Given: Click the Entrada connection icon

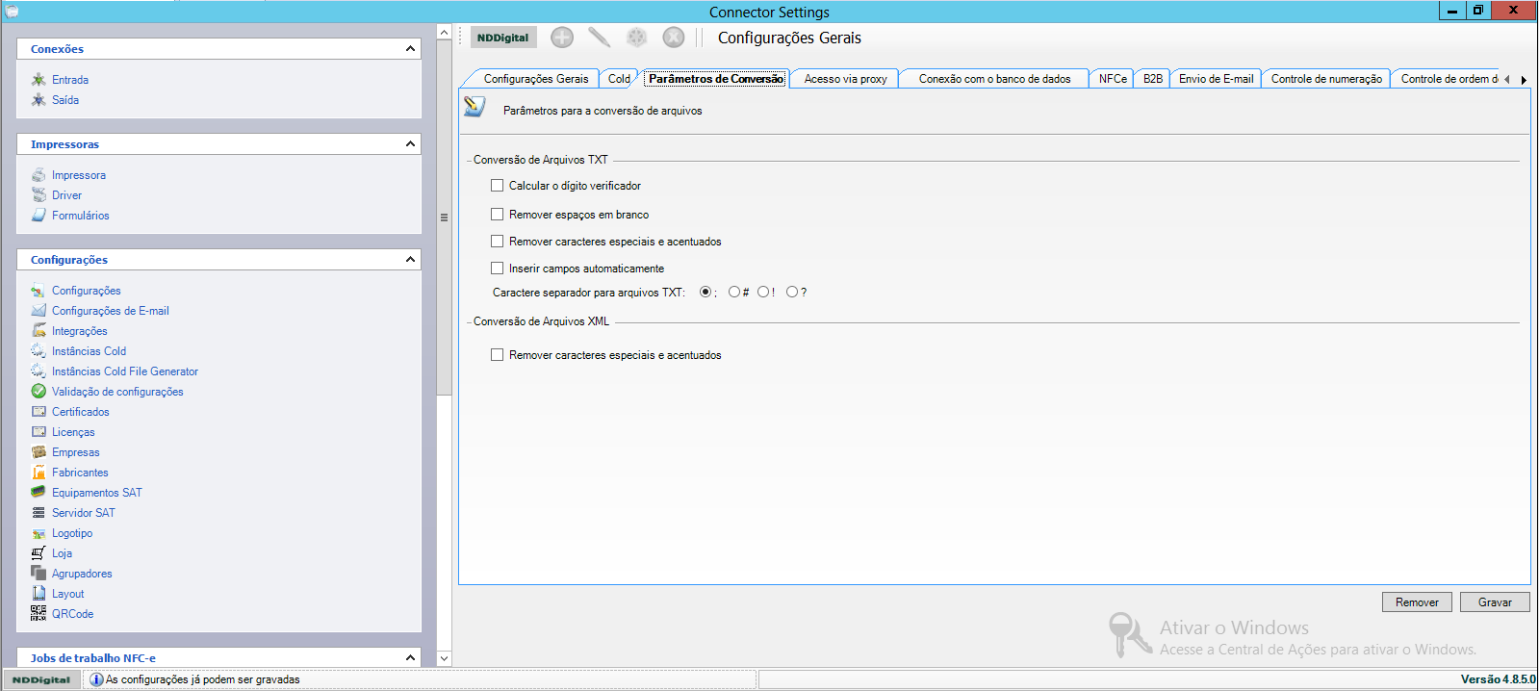Looking at the screenshot, I should pyautogui.click(x=38, y=80).
